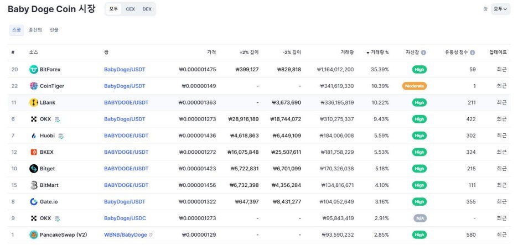
Task: Open the 모두 pair dropdown at top right
Action: 500,9
